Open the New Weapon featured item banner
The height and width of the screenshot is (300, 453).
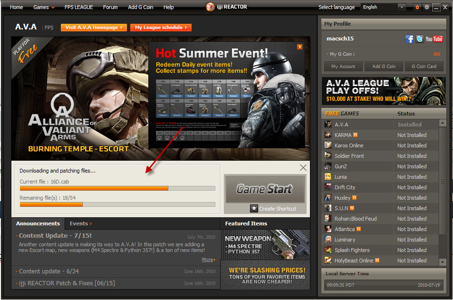point(265,244)
